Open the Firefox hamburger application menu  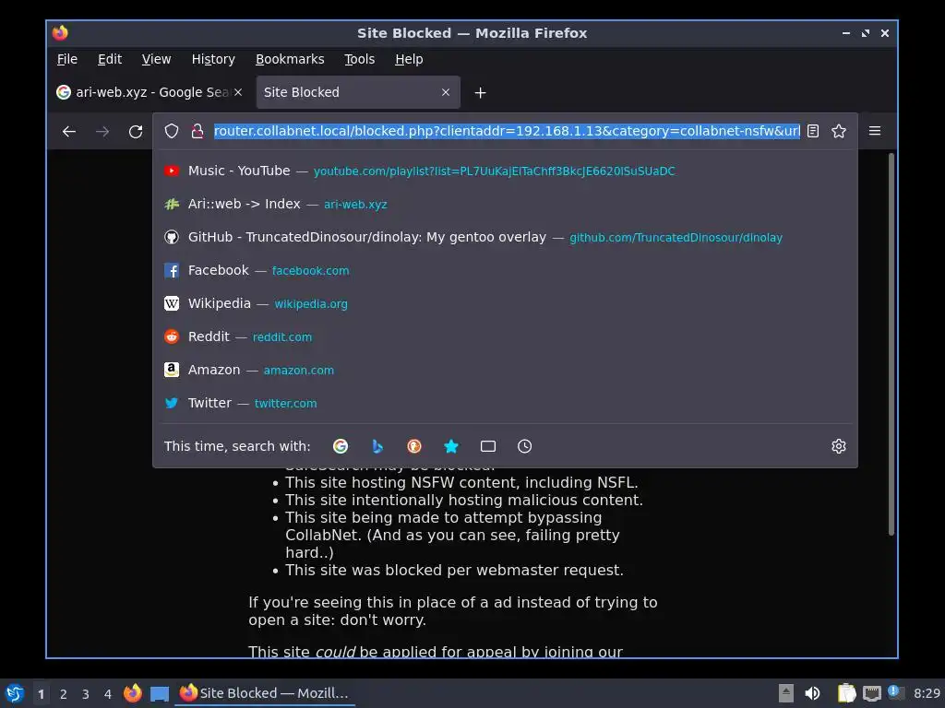875,131
